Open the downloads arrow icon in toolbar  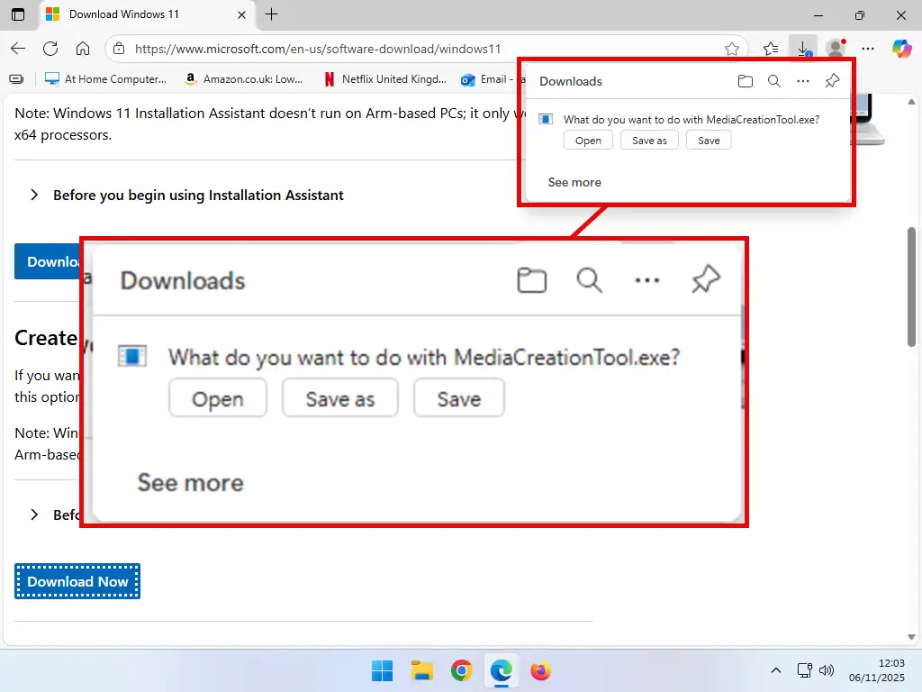(x=803, y=49)
